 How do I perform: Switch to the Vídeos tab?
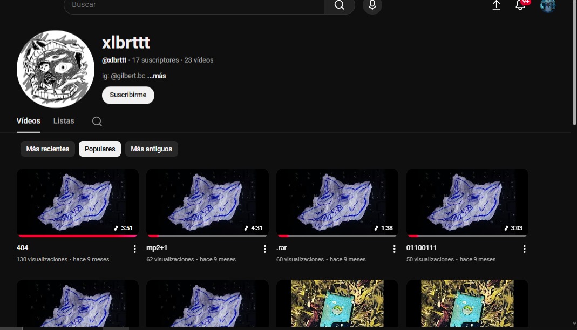[28, 121]
